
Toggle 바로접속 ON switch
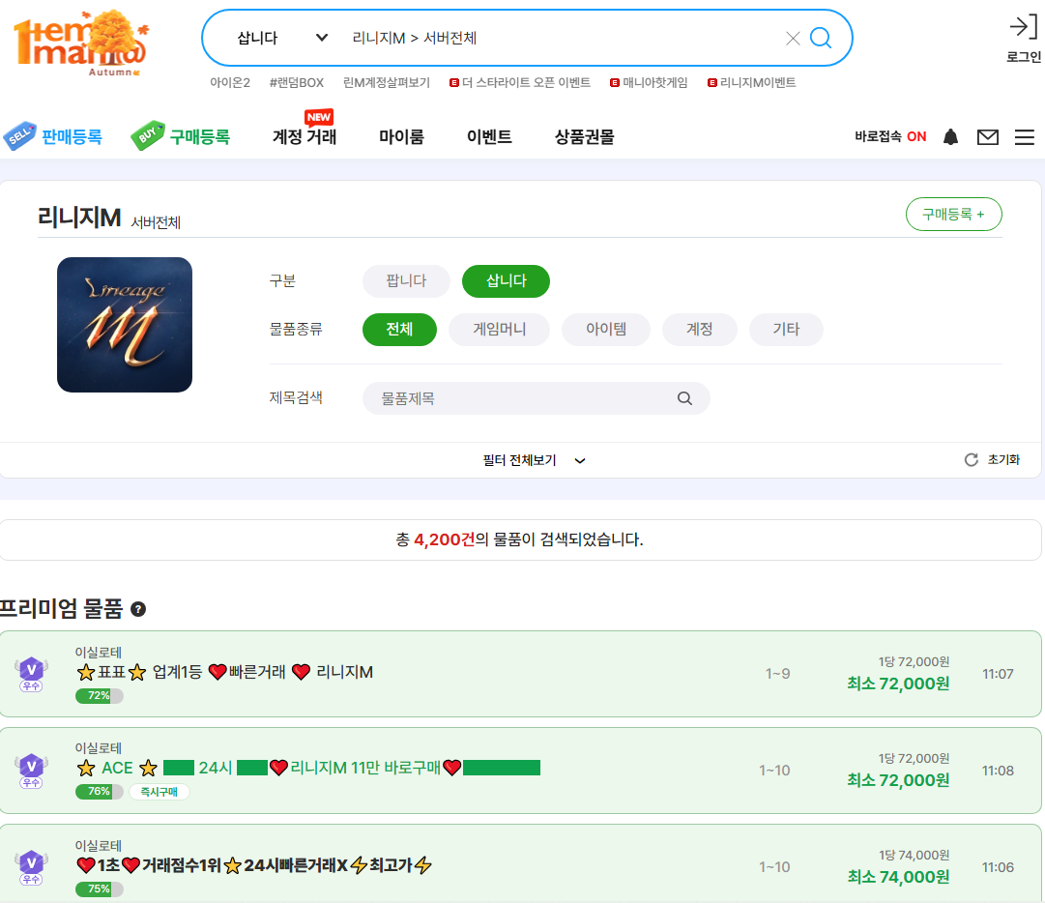890,136
